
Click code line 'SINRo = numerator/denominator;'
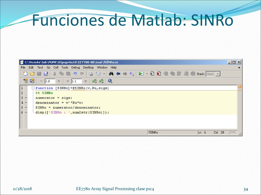point(68,107)
